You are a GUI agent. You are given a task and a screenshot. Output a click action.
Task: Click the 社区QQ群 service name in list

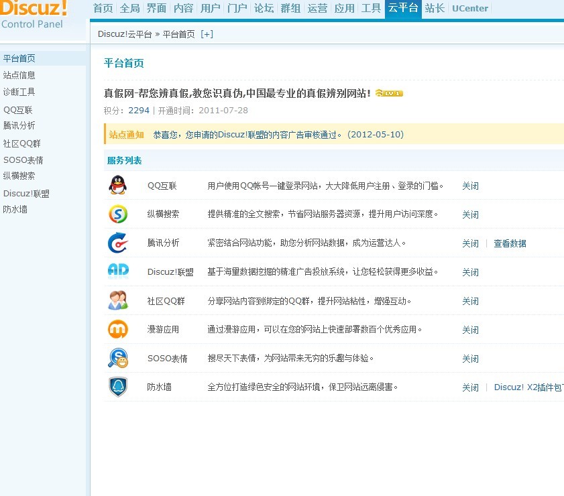pyautogui.click(x=166, y=301)
